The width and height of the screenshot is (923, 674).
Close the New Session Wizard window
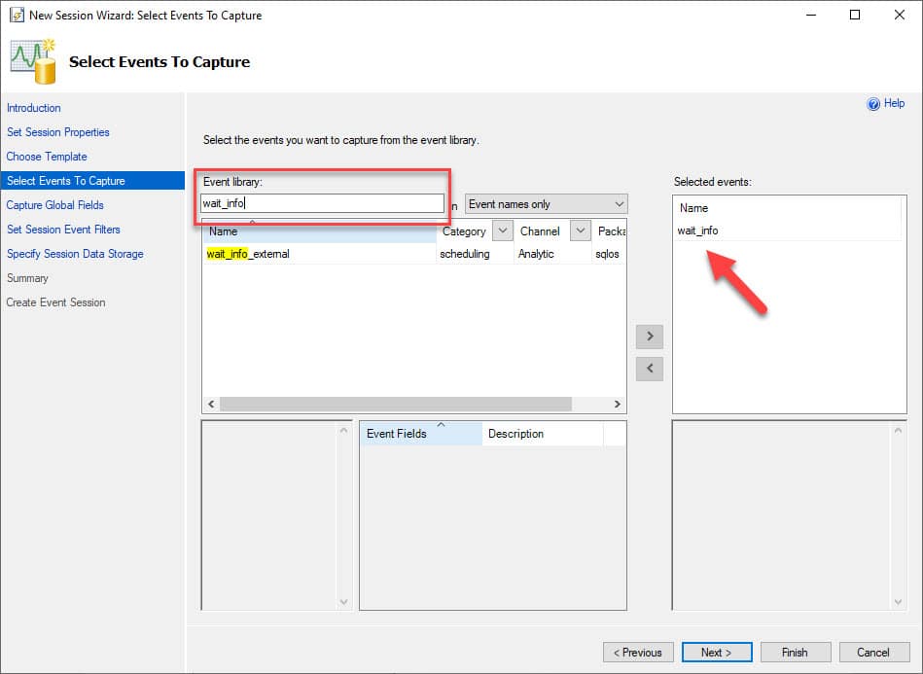click(899, 15)
